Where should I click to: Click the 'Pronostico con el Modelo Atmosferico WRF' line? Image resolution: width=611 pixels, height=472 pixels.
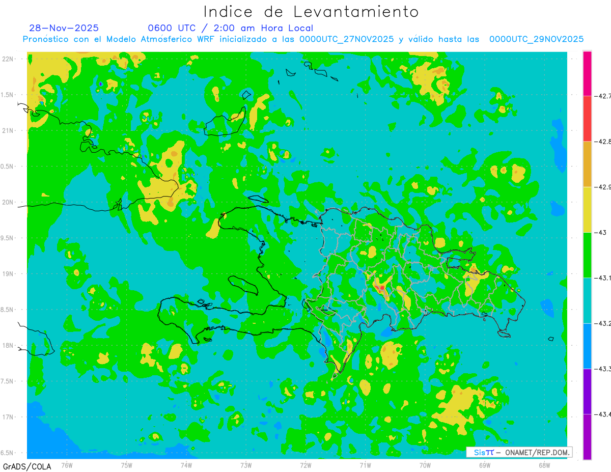[x=303, y=39]
